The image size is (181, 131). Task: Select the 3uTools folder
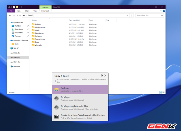click(36, 24)
